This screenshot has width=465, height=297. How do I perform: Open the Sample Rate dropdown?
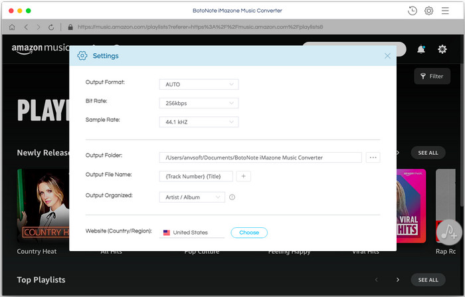[x=199, y=122]
